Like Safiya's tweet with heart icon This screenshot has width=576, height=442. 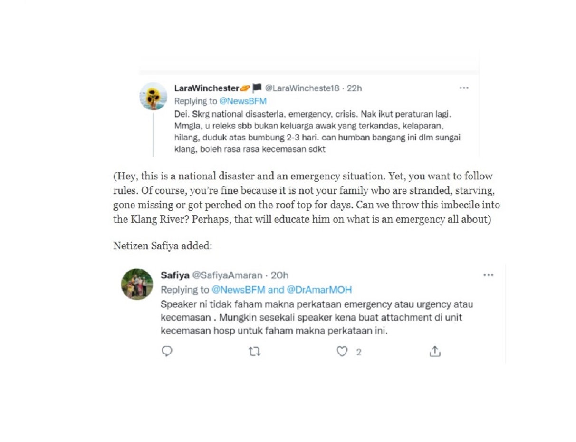point(342,352)
